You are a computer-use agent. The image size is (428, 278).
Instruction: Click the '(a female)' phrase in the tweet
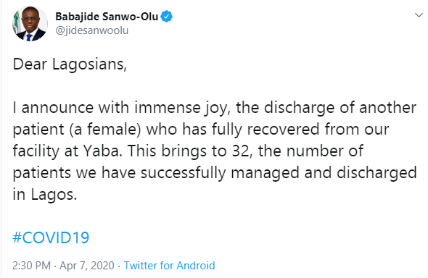pyautogui.click(x=105, y=130)
